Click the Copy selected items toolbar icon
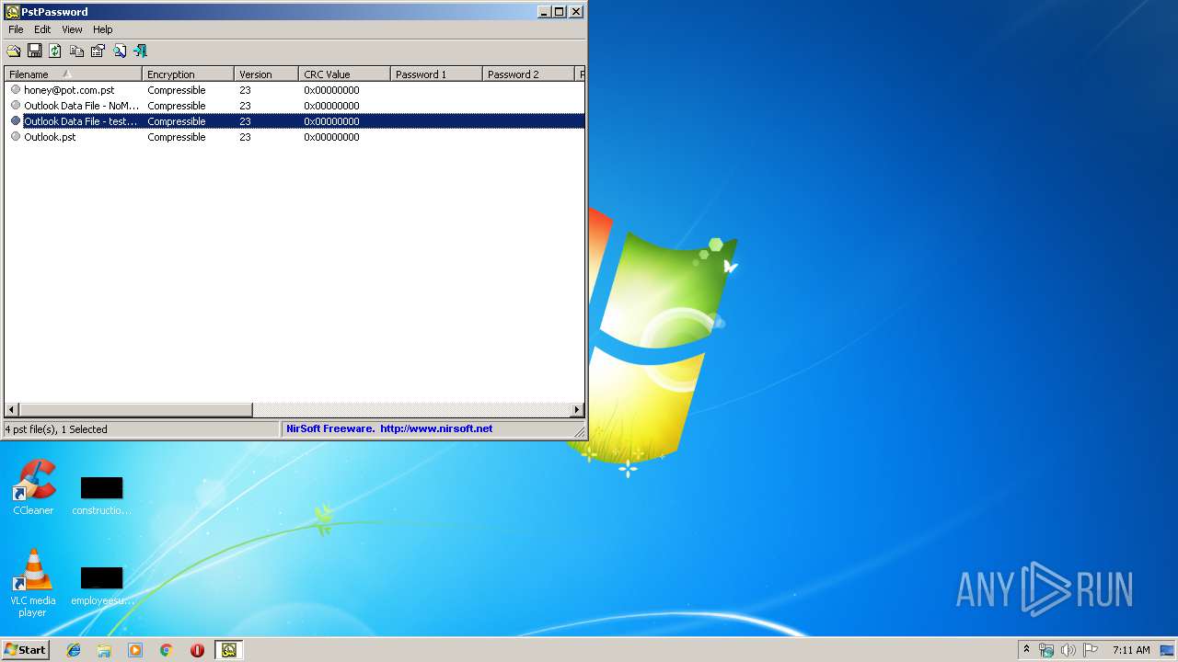 76,51
